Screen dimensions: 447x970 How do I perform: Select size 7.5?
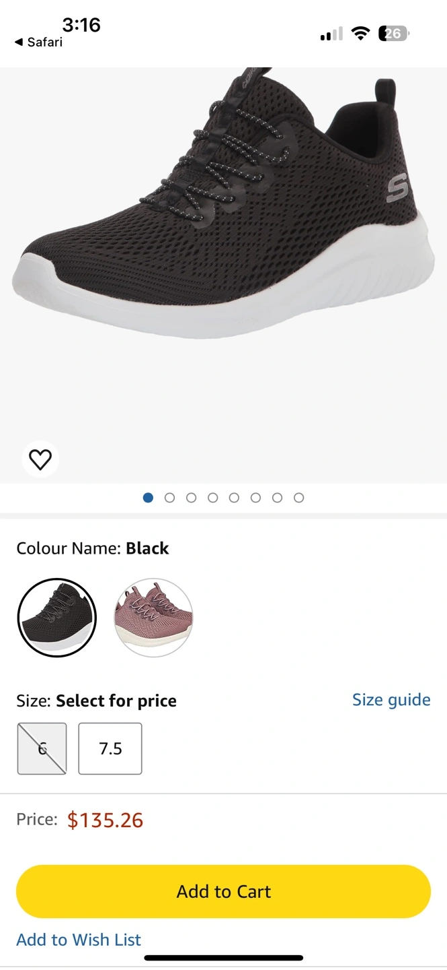110,748
